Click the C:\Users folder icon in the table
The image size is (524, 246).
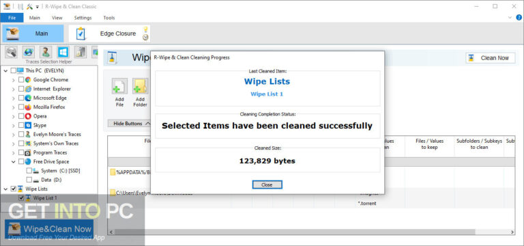(113, 193)
